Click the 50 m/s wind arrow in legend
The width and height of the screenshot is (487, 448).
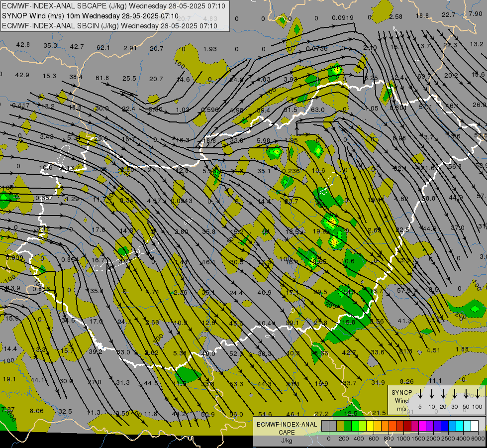[x=466, y=394]
